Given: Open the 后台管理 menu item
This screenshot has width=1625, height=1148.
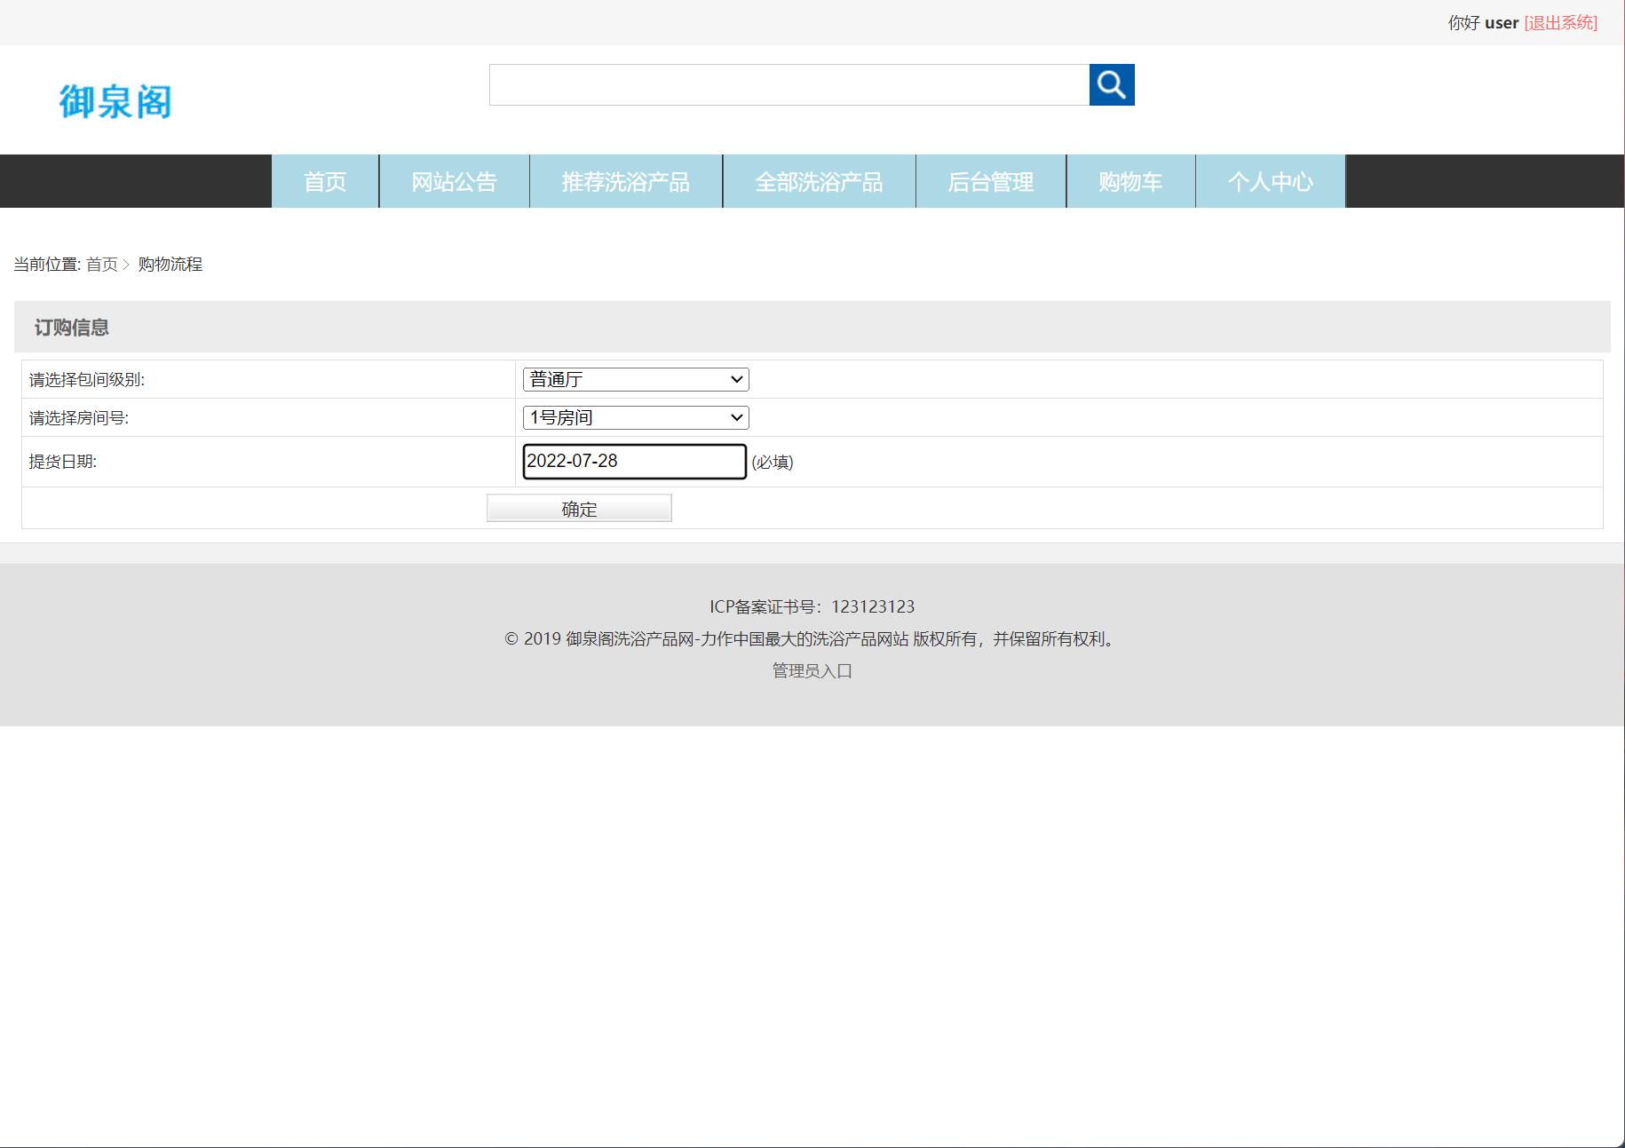Looking at the screenshot, I should (991, 181).
